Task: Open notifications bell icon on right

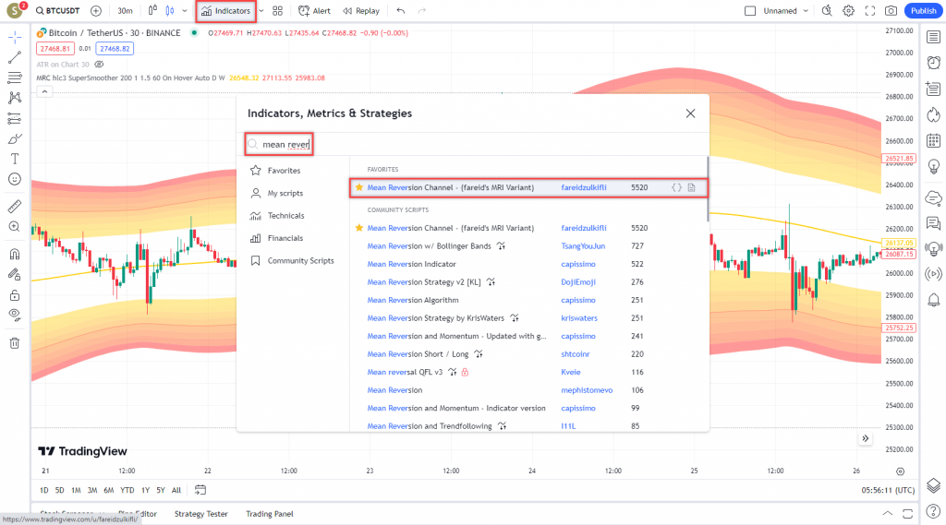Action: pos(933,300)
